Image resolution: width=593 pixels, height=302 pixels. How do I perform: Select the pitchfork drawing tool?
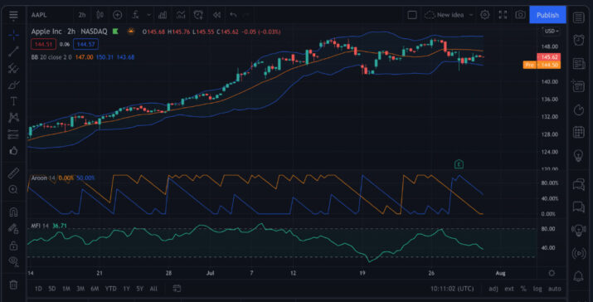13,68
